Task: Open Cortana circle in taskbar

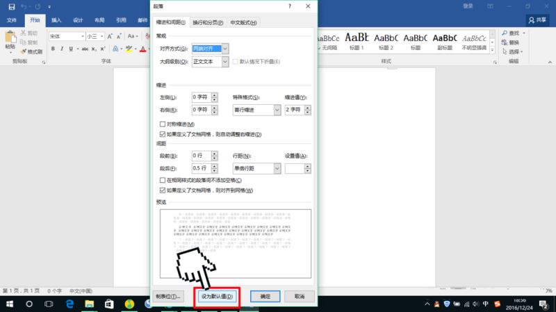Action: 29,304
